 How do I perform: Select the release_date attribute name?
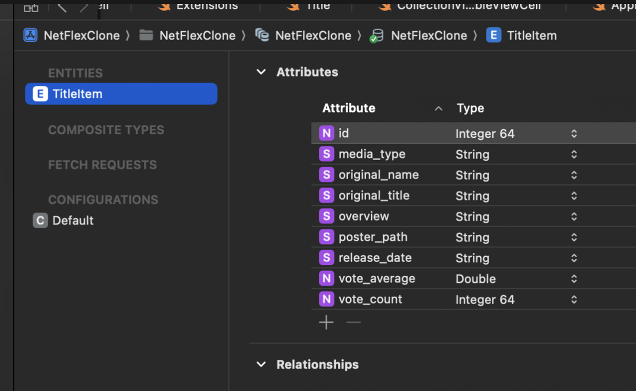(375, 258)
